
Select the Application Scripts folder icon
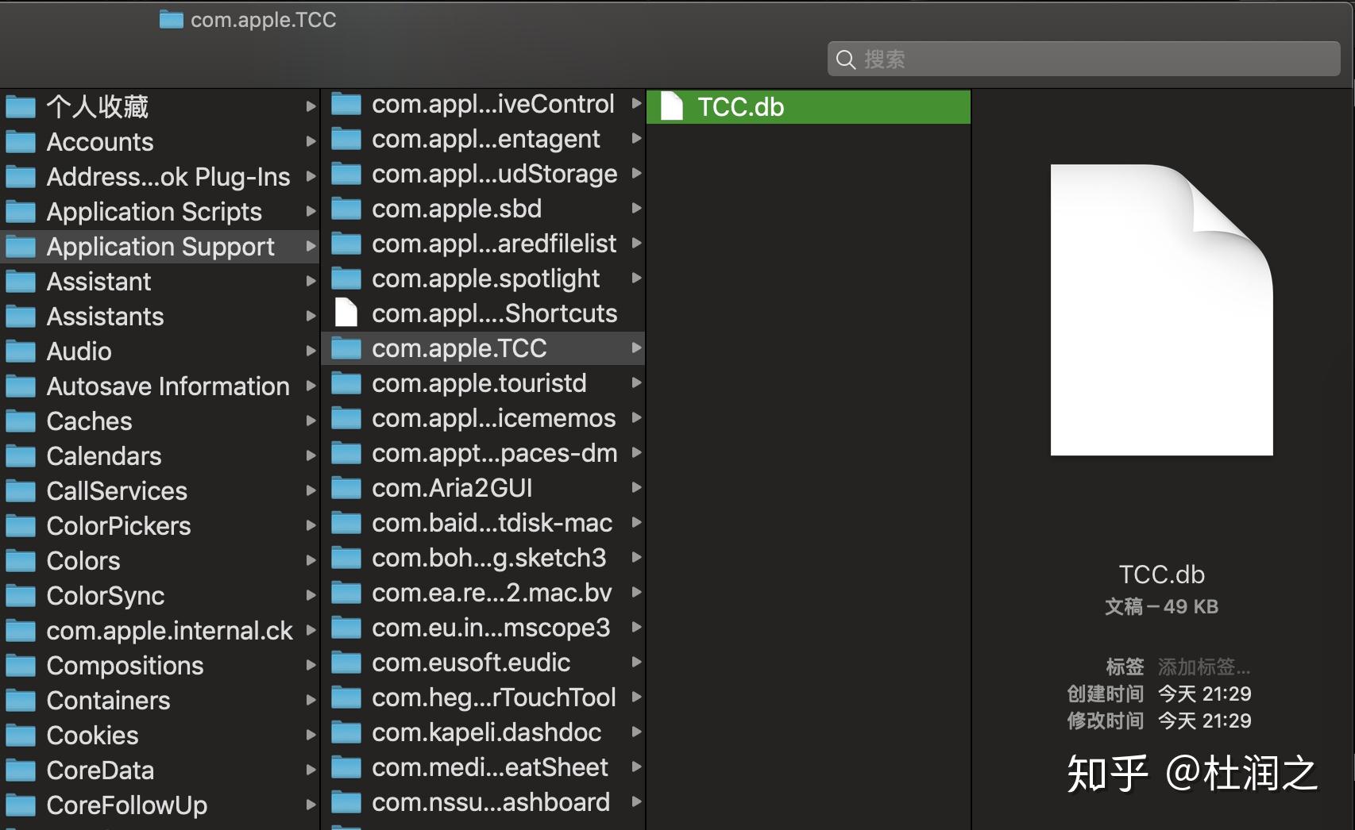click(21, 211)
